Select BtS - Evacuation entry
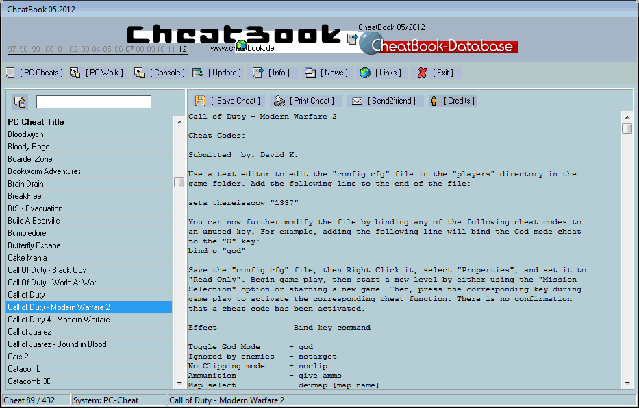The width and height of the screenshot is (639, 408). pos(89,208)
